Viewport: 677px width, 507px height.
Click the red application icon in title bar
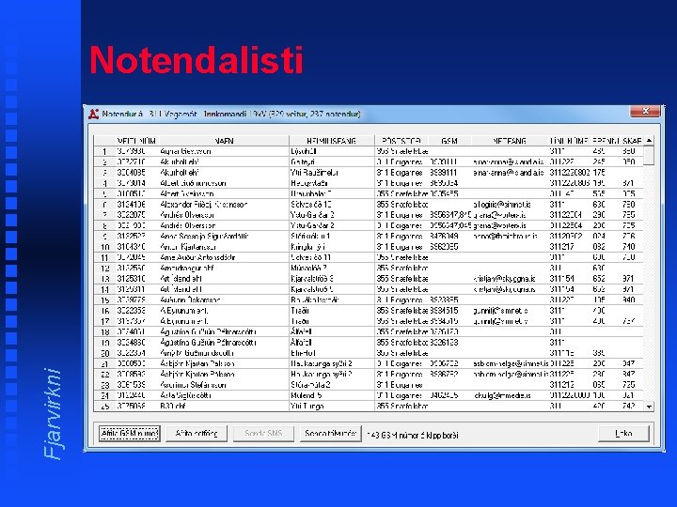94,115
